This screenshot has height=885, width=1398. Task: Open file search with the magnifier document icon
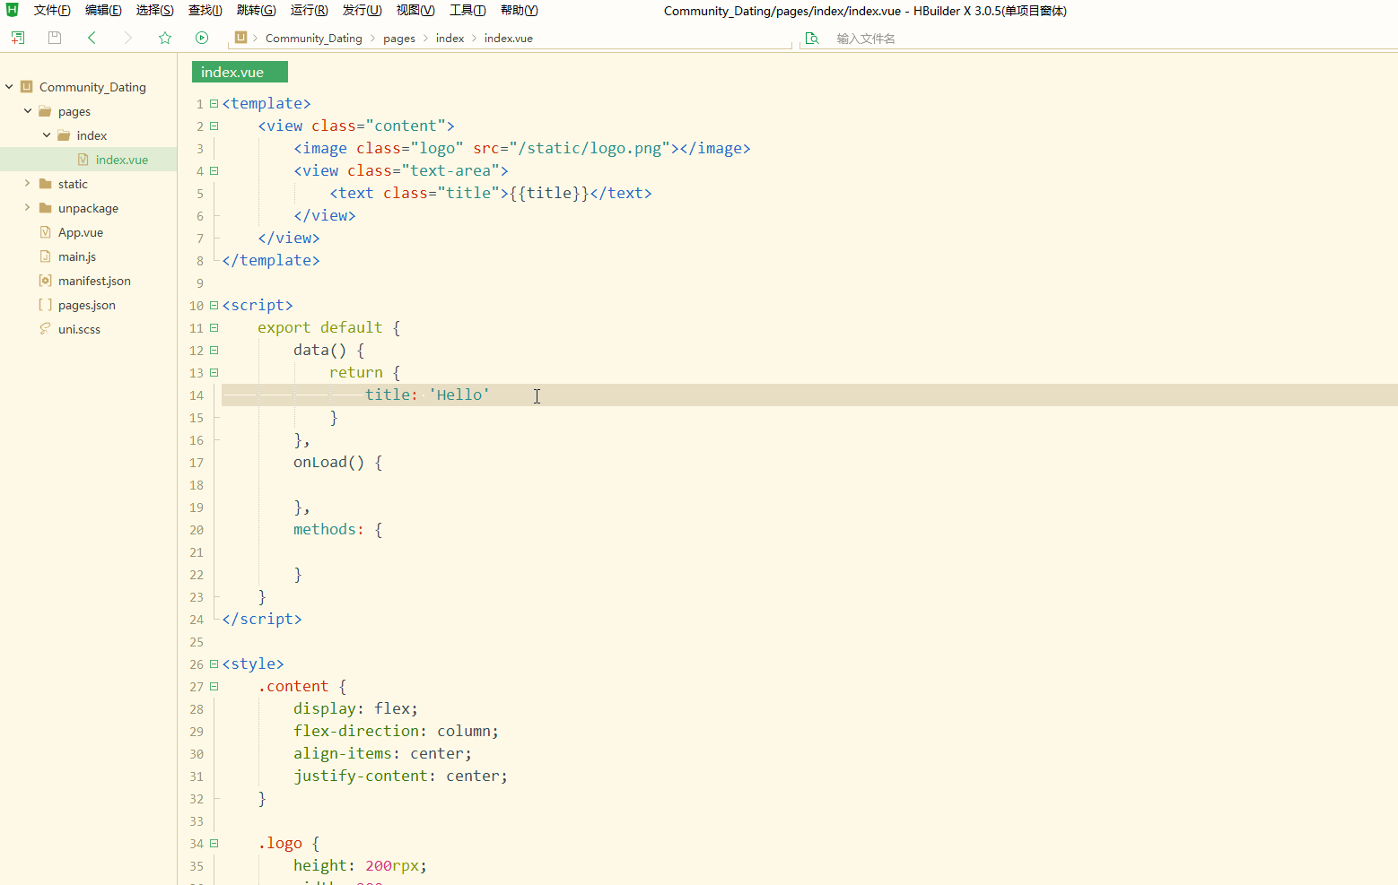click(x=812, y=38)
